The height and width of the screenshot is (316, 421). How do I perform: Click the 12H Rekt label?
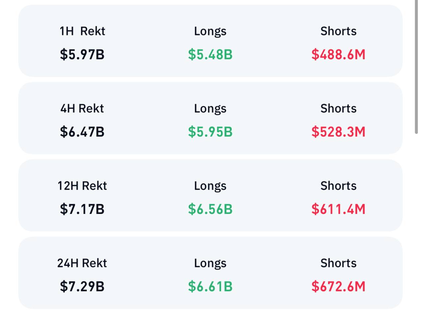point(82,186)
